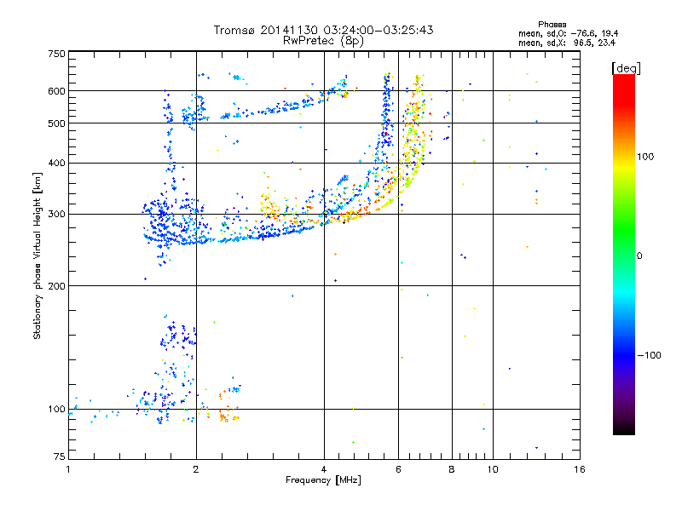Click the x-axis tick label 16
Screen dimensions: 682x511
(x=580, y=469)
